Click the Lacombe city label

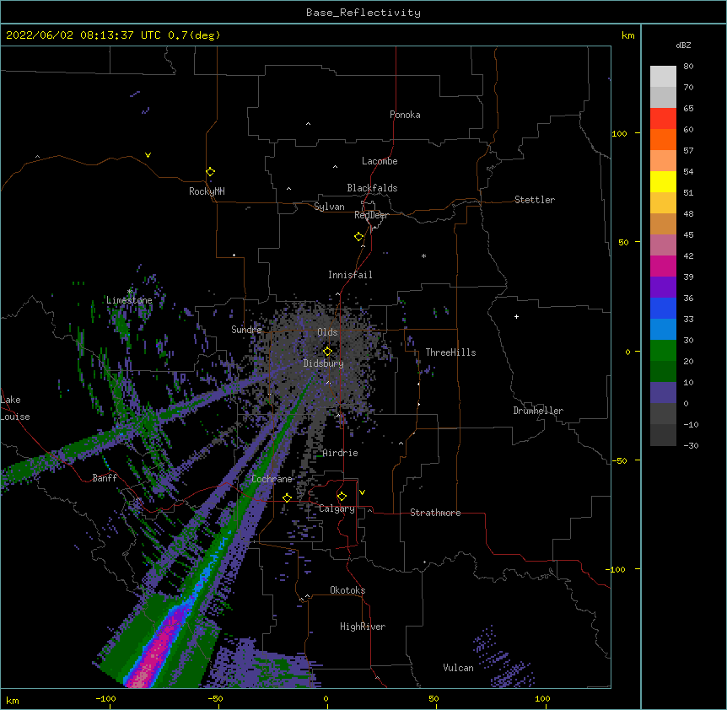pos(380,161)
